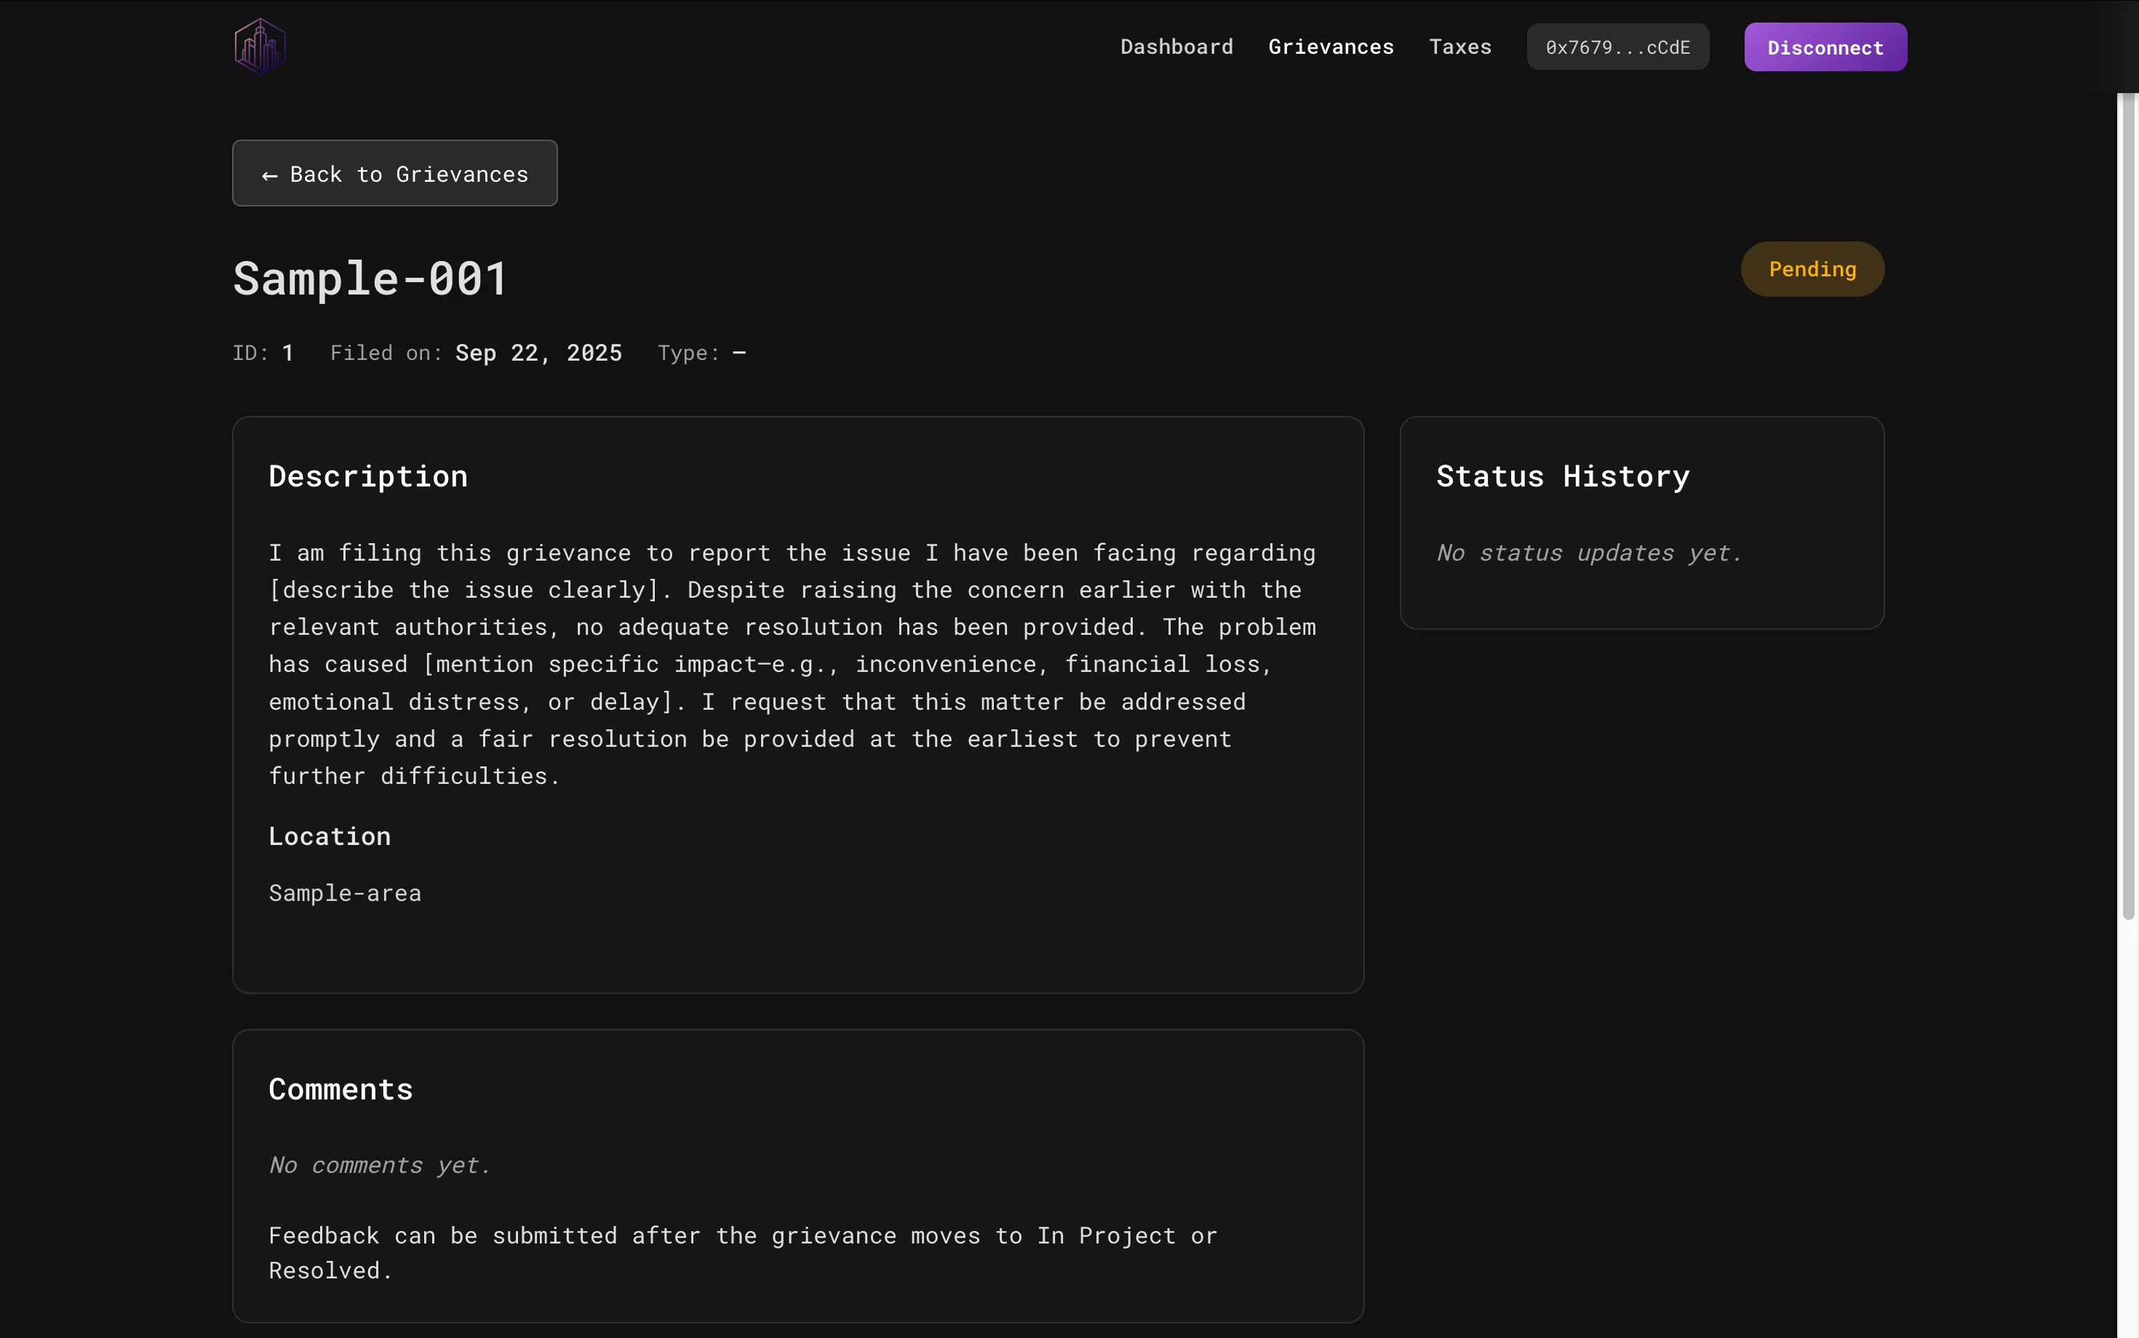Click the Sample-area location text

pyautogui.click(x=344, y=894)
